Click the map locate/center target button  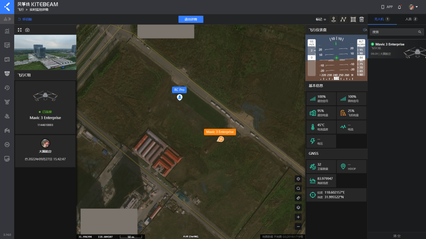(x=298, y=179)
